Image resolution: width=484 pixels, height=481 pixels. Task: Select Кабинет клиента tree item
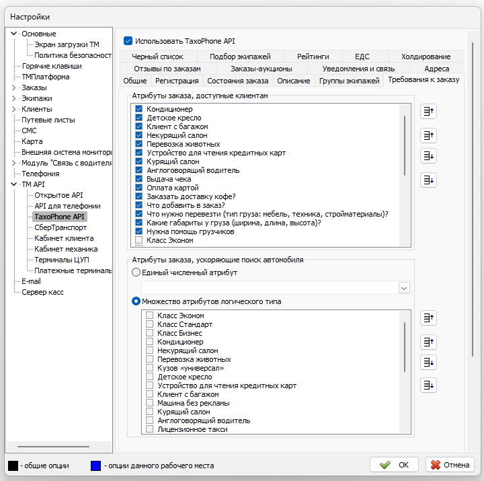pos(64,238)
